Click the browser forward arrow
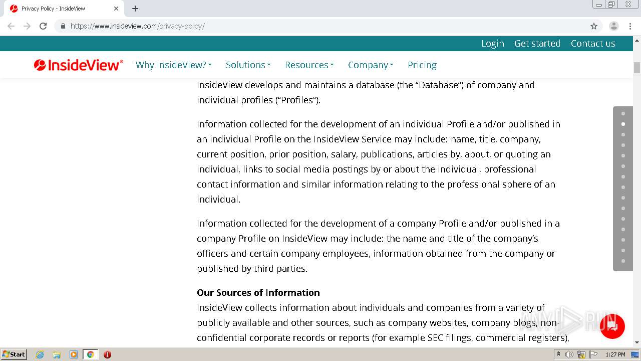 pos(27,26)
